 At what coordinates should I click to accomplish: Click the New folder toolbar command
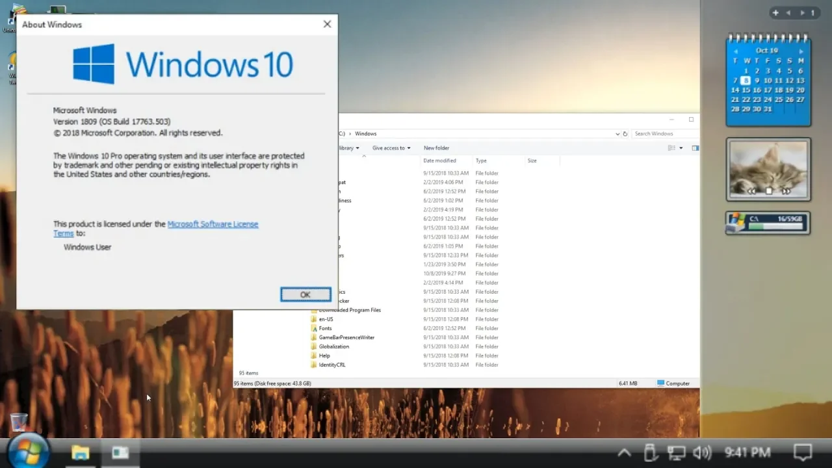[436, 148]
